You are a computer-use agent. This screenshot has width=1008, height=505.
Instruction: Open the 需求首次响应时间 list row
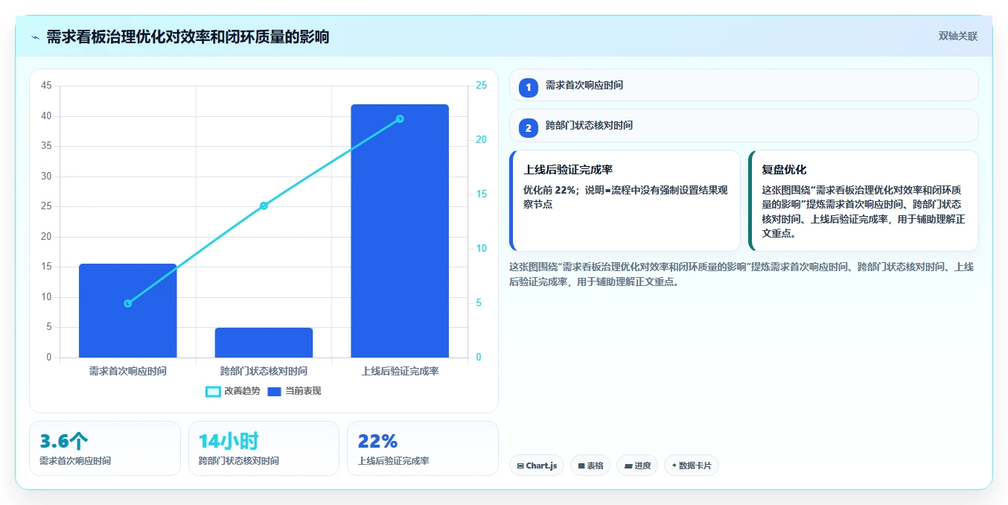click(744, 85)
